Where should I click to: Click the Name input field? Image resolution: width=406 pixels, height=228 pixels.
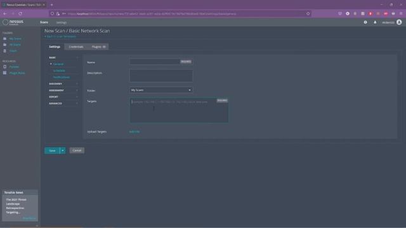click(x=161, y=61)
